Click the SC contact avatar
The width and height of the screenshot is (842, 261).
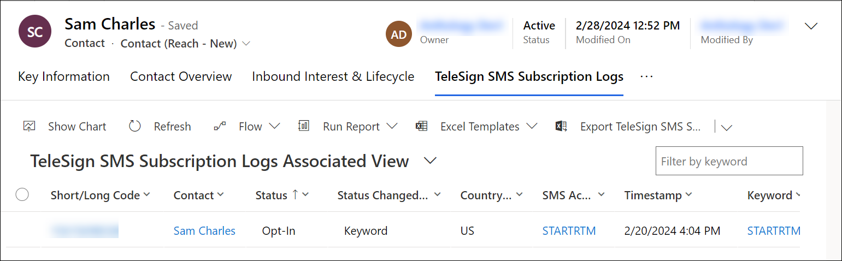tap(35, 32)
